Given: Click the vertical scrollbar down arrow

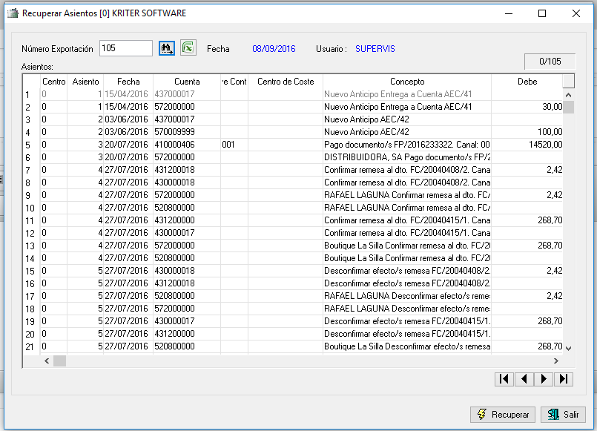Looking at the screenshot, I should (568, 348).
